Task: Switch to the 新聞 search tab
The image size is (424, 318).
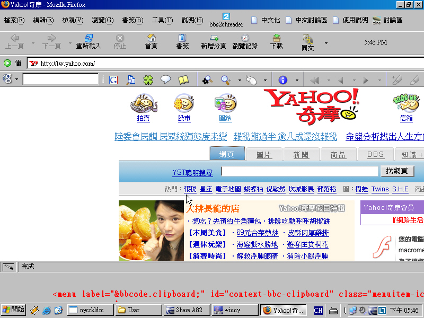Action: coord(301,155)
